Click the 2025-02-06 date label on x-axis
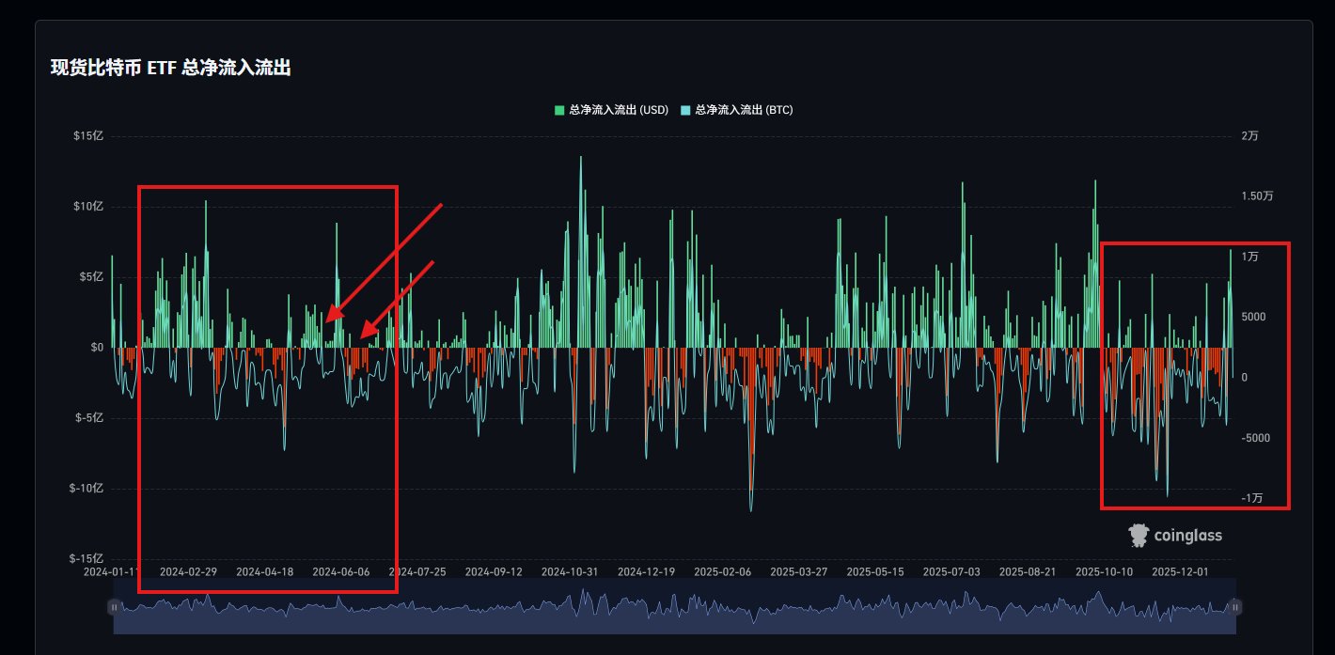Viewport: 1335px width, 655px height. pos(722,571)
